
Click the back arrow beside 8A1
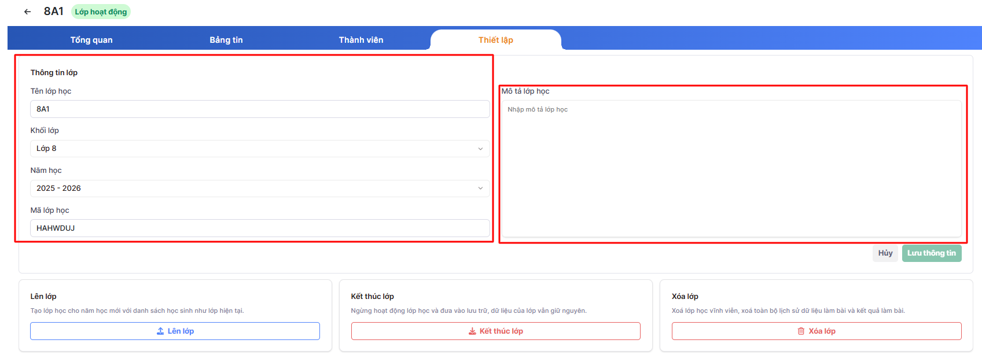click(x=27, y=12)
